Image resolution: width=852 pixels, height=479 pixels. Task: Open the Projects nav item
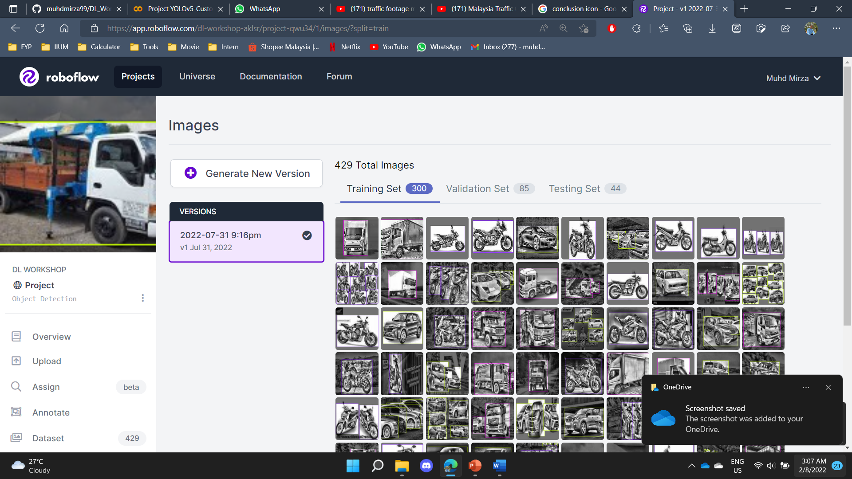pyautogui.click(x=138, y=76)
